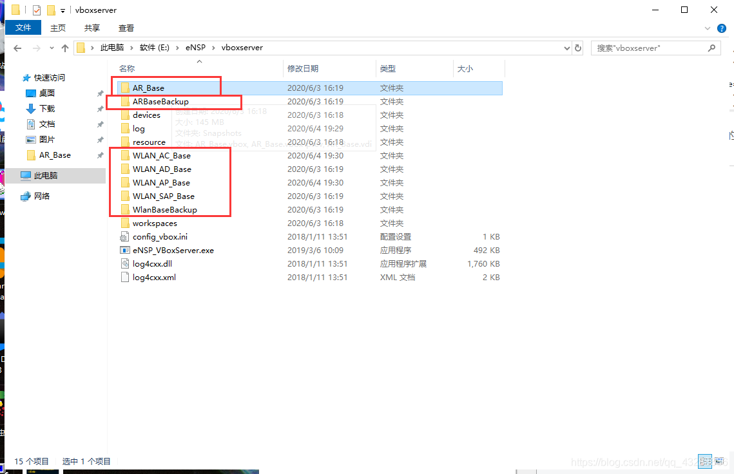Screen dimensions: 734x474
Task: Sort by the 修改日期 column header
Action: 329,69
